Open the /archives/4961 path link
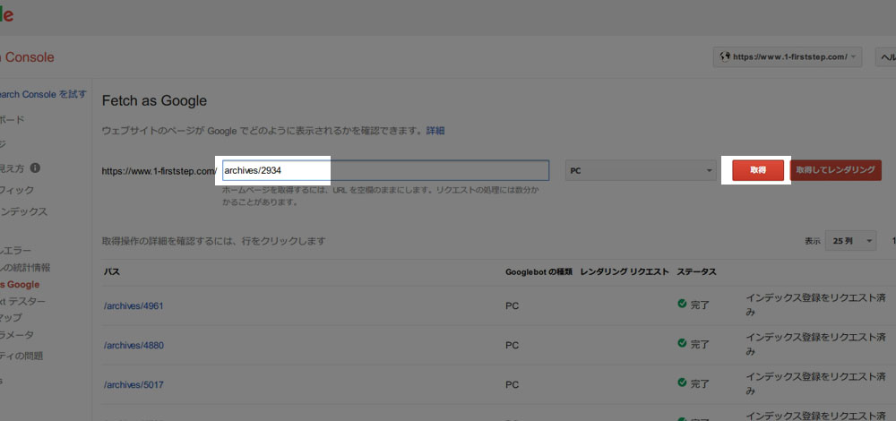Image resolution: width=896 pixels, height=421 pixels. click(x=134, y=305)
